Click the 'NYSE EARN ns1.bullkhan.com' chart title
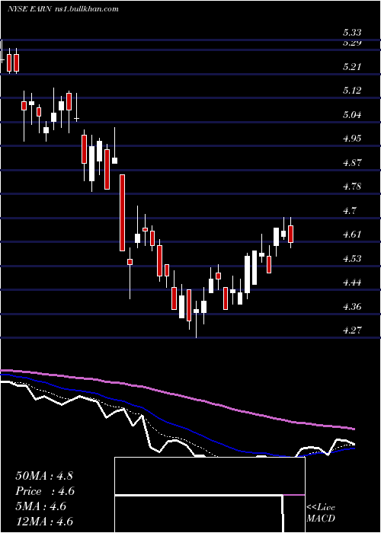Screen dimensions: 381x533 (x=63, y=9)
